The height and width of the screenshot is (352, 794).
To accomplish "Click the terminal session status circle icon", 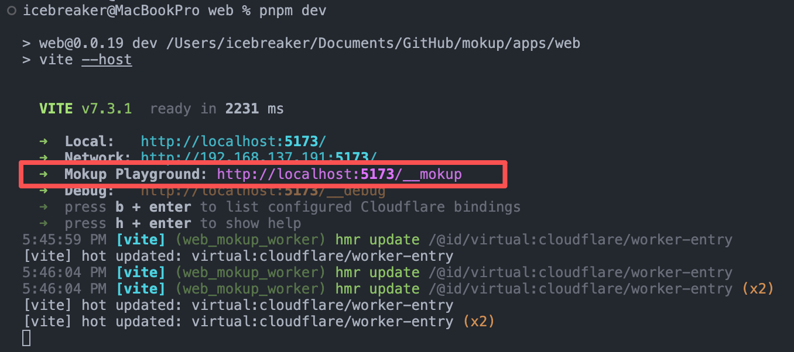I will click(11, 9).
